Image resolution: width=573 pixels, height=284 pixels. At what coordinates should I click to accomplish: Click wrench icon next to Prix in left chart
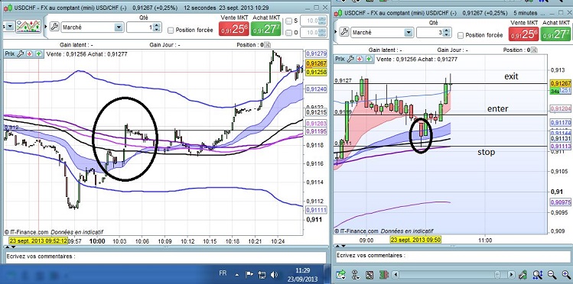[21, 53]
